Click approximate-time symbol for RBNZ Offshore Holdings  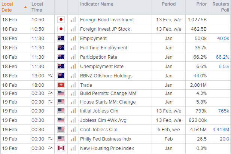(x=50, y=76)
